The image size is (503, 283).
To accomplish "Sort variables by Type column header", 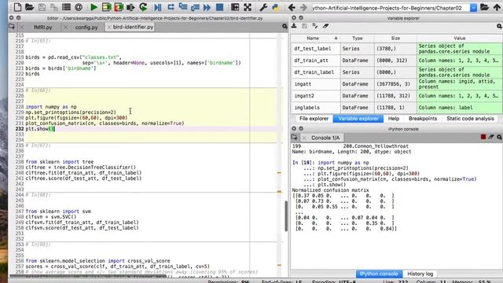I will click(357, 39).
